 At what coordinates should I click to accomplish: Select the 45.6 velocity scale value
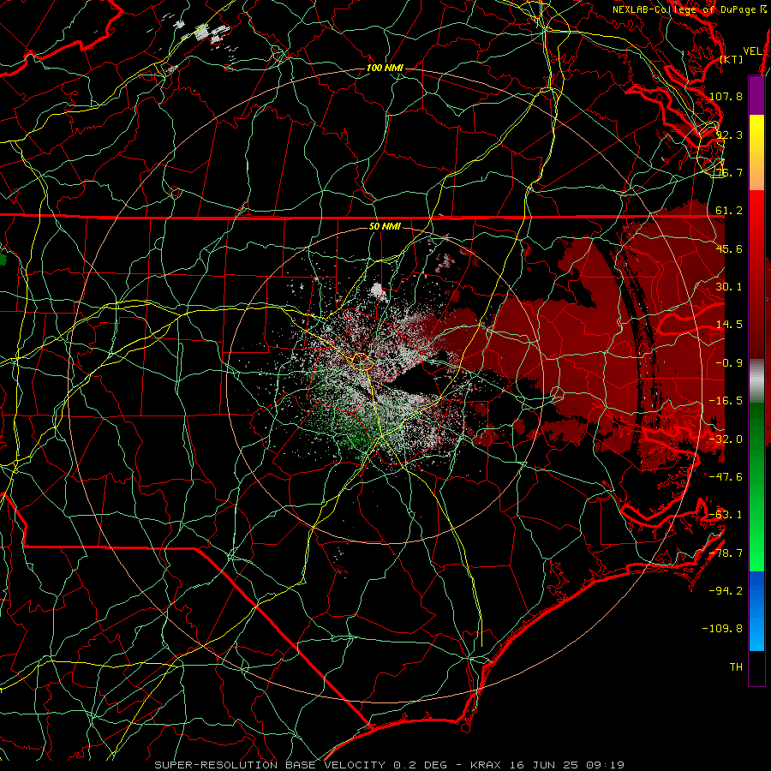tap(729, 248)
